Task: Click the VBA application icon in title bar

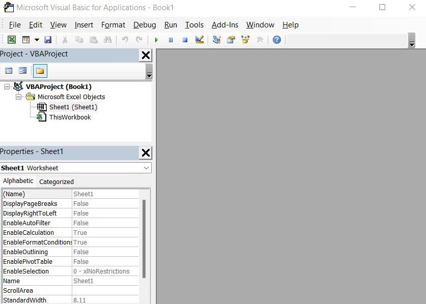Action: pyautogui.click(x=9, y=7)
